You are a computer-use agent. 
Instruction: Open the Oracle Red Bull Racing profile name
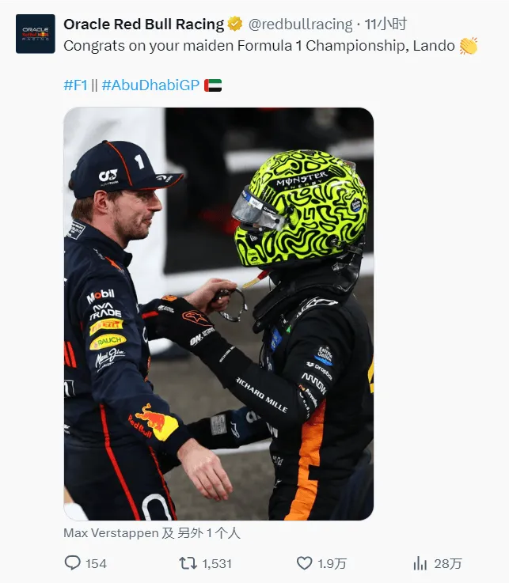tap(144, 25)
